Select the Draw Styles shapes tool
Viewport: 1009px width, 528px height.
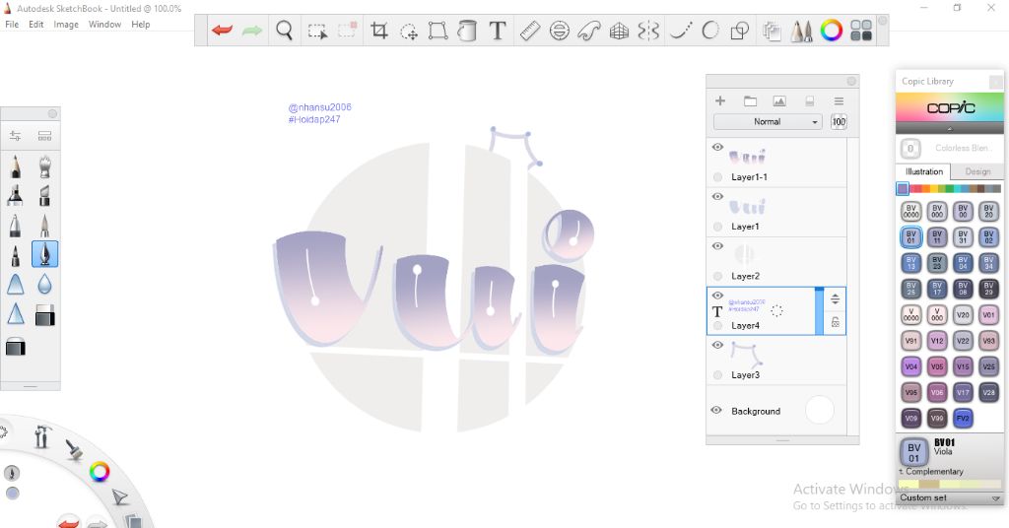pos(740,31)
